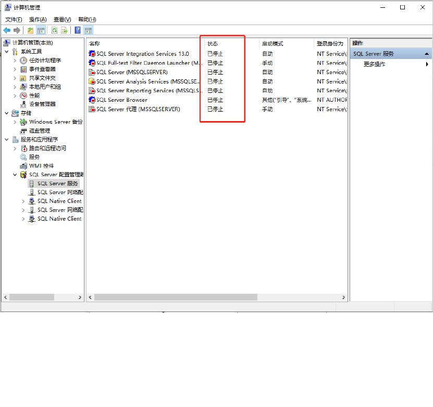Expand the 任务计划程序 node

click(15, 61)
